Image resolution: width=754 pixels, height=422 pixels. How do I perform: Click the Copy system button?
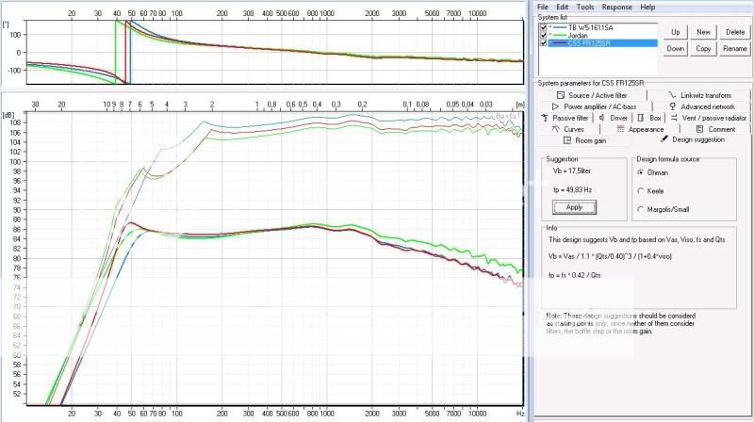tap(703, 48)
